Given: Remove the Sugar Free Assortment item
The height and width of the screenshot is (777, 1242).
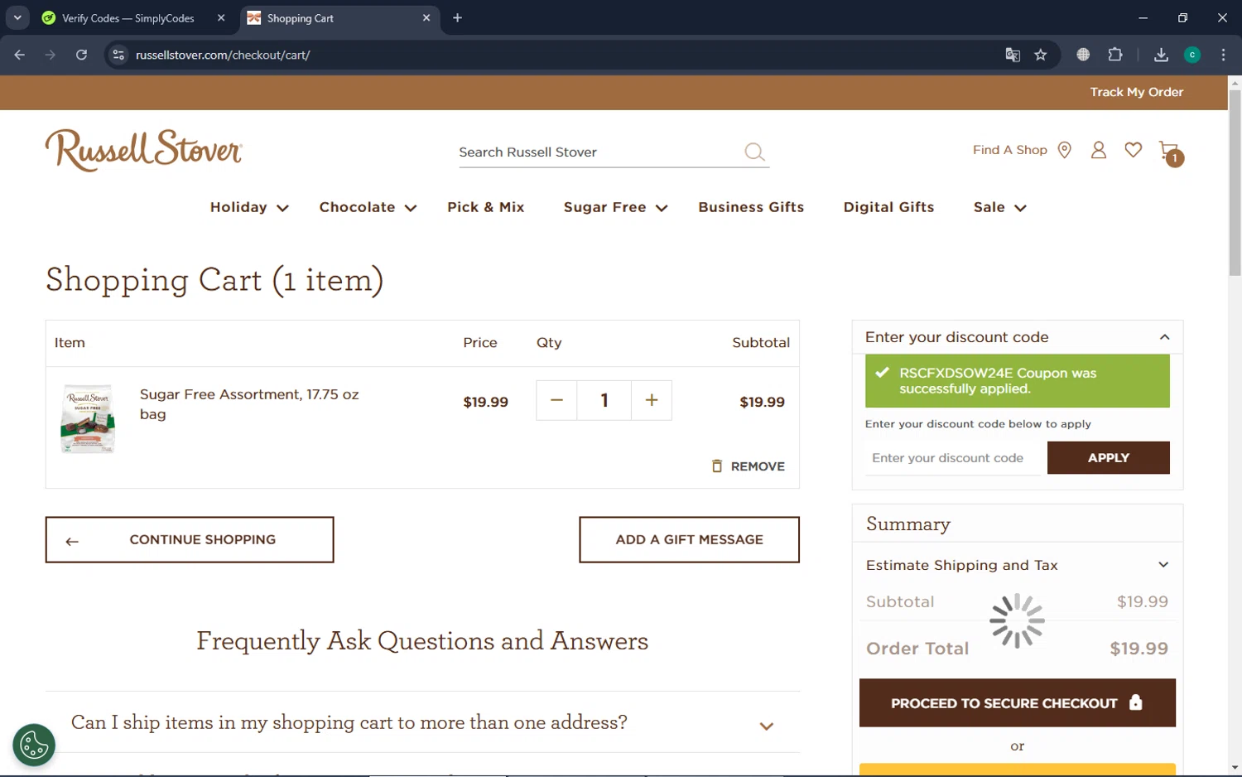Looking at the screenshot, I should click(x=748, y=466).
